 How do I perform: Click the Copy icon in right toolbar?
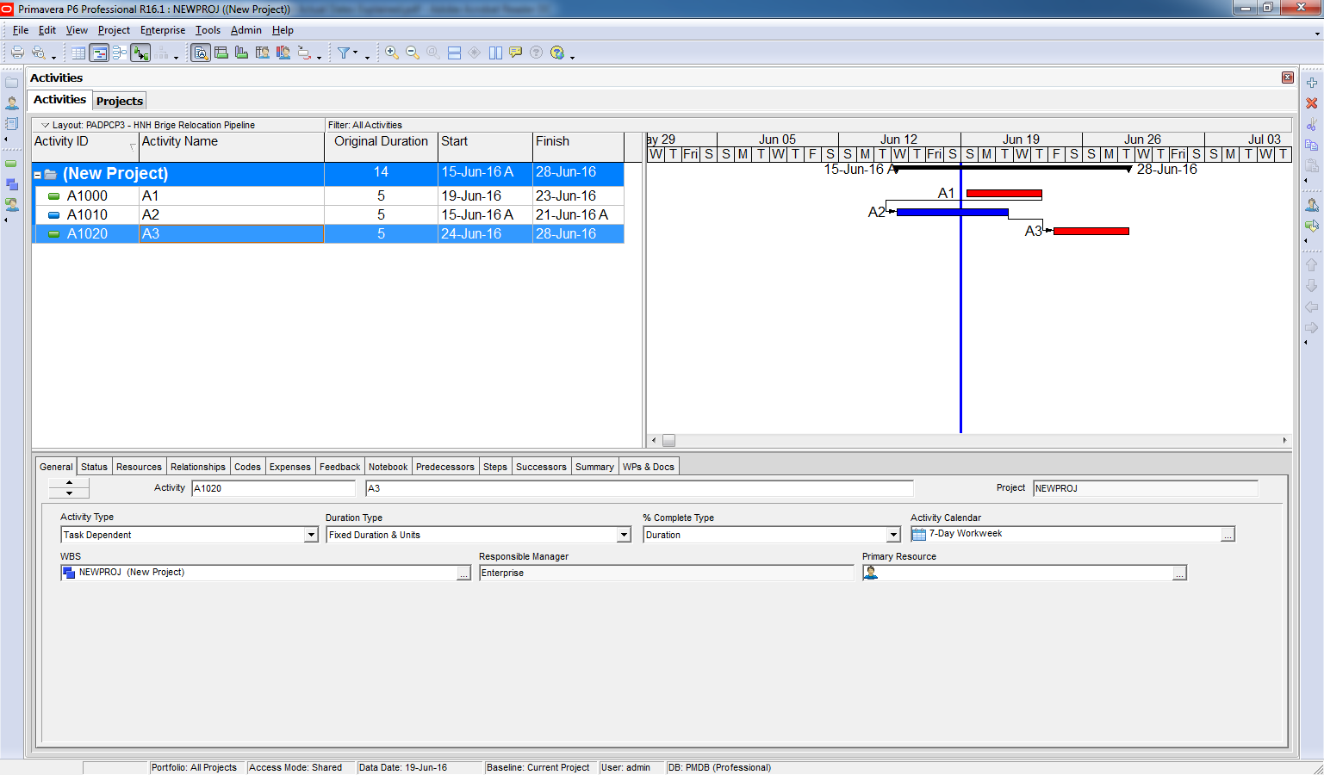coord(1311,145)
